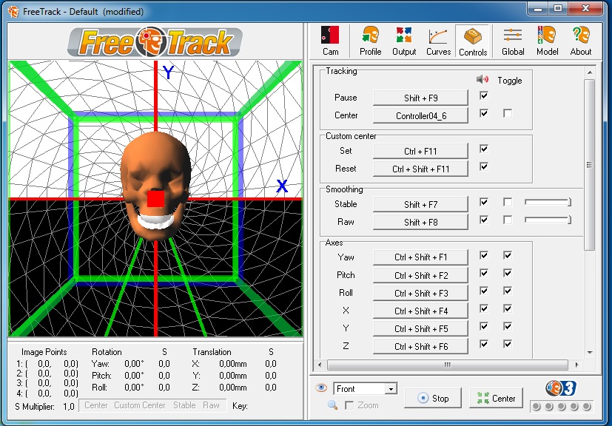Viewport: 612px width, 426px height.
Task: Click Reset hotkey button Ctrl + Shift + F11
Action: [x=420, y=169]
